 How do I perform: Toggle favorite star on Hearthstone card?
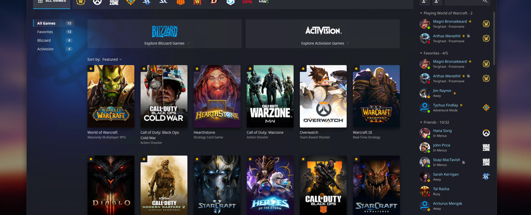click(197, 68)
